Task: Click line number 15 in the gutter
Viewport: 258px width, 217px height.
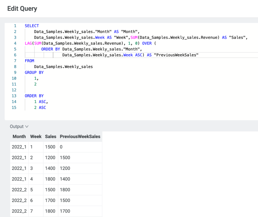Action: click(x=14, y=107)
